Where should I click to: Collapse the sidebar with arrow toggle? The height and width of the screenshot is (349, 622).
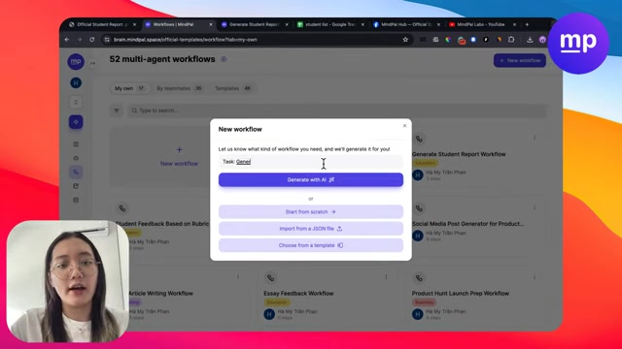[x=92, y=63]
